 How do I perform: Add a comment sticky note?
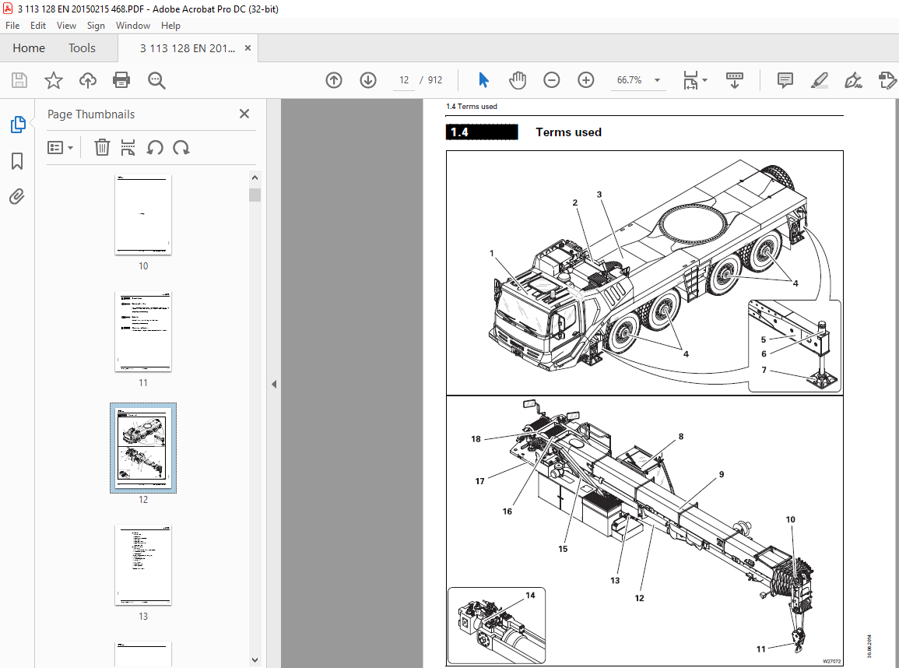pos(785,80)
